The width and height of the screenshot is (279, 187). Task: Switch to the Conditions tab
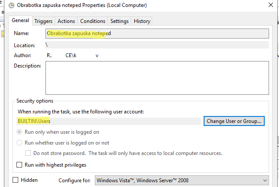93,21
